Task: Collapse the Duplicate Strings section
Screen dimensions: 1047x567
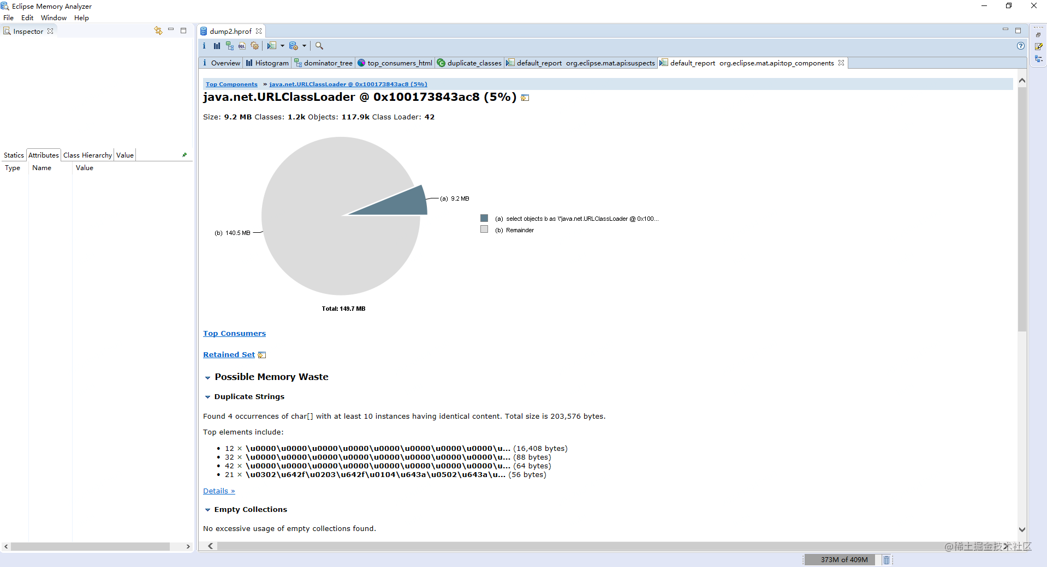Action: tap(207, 397)
